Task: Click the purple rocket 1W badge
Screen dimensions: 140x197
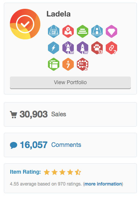Action: [83, 48]
